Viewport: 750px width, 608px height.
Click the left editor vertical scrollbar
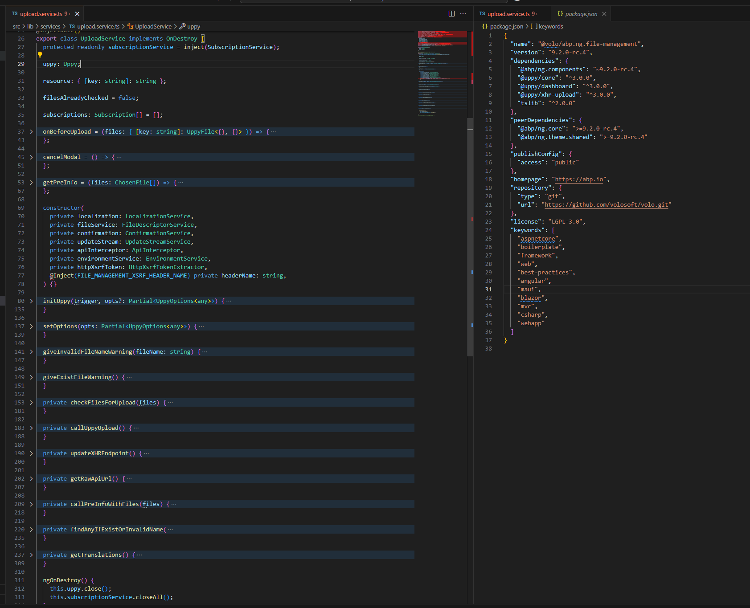point(470,236)
